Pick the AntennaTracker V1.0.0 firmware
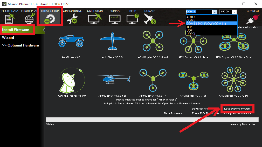Screen dimensions: 262x147 pos(71,80)
